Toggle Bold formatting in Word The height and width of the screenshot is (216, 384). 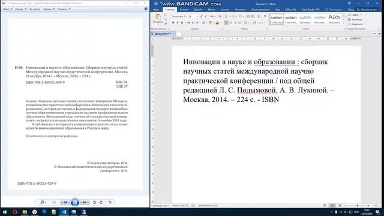point(173,23)
